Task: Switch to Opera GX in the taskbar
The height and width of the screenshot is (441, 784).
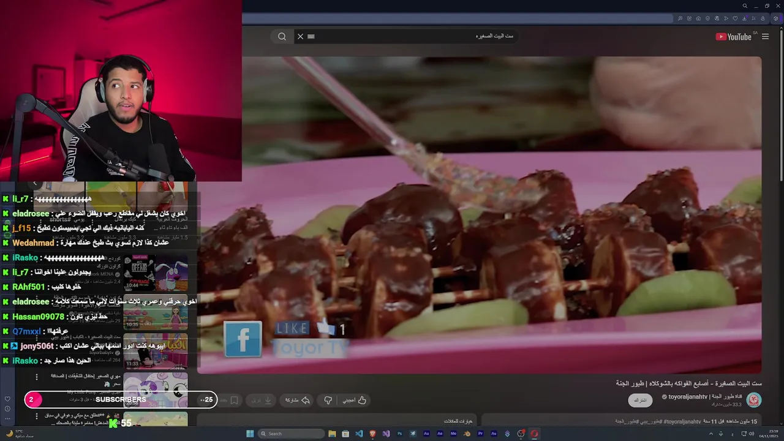Action: (x=534, y=434)
